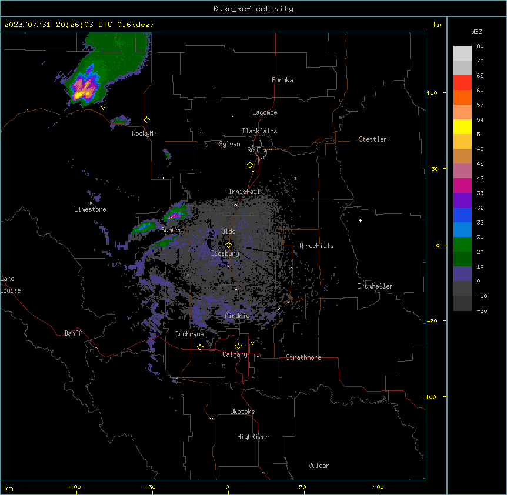Click the yellow diamond marker below Cochrane

click(x=200, y=347)
